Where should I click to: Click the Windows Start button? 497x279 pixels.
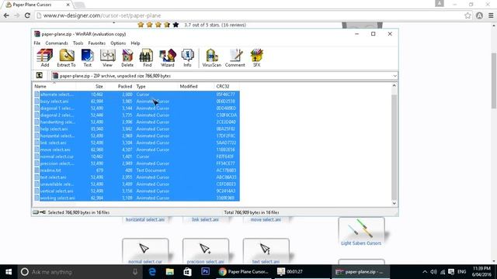point(9,272)
